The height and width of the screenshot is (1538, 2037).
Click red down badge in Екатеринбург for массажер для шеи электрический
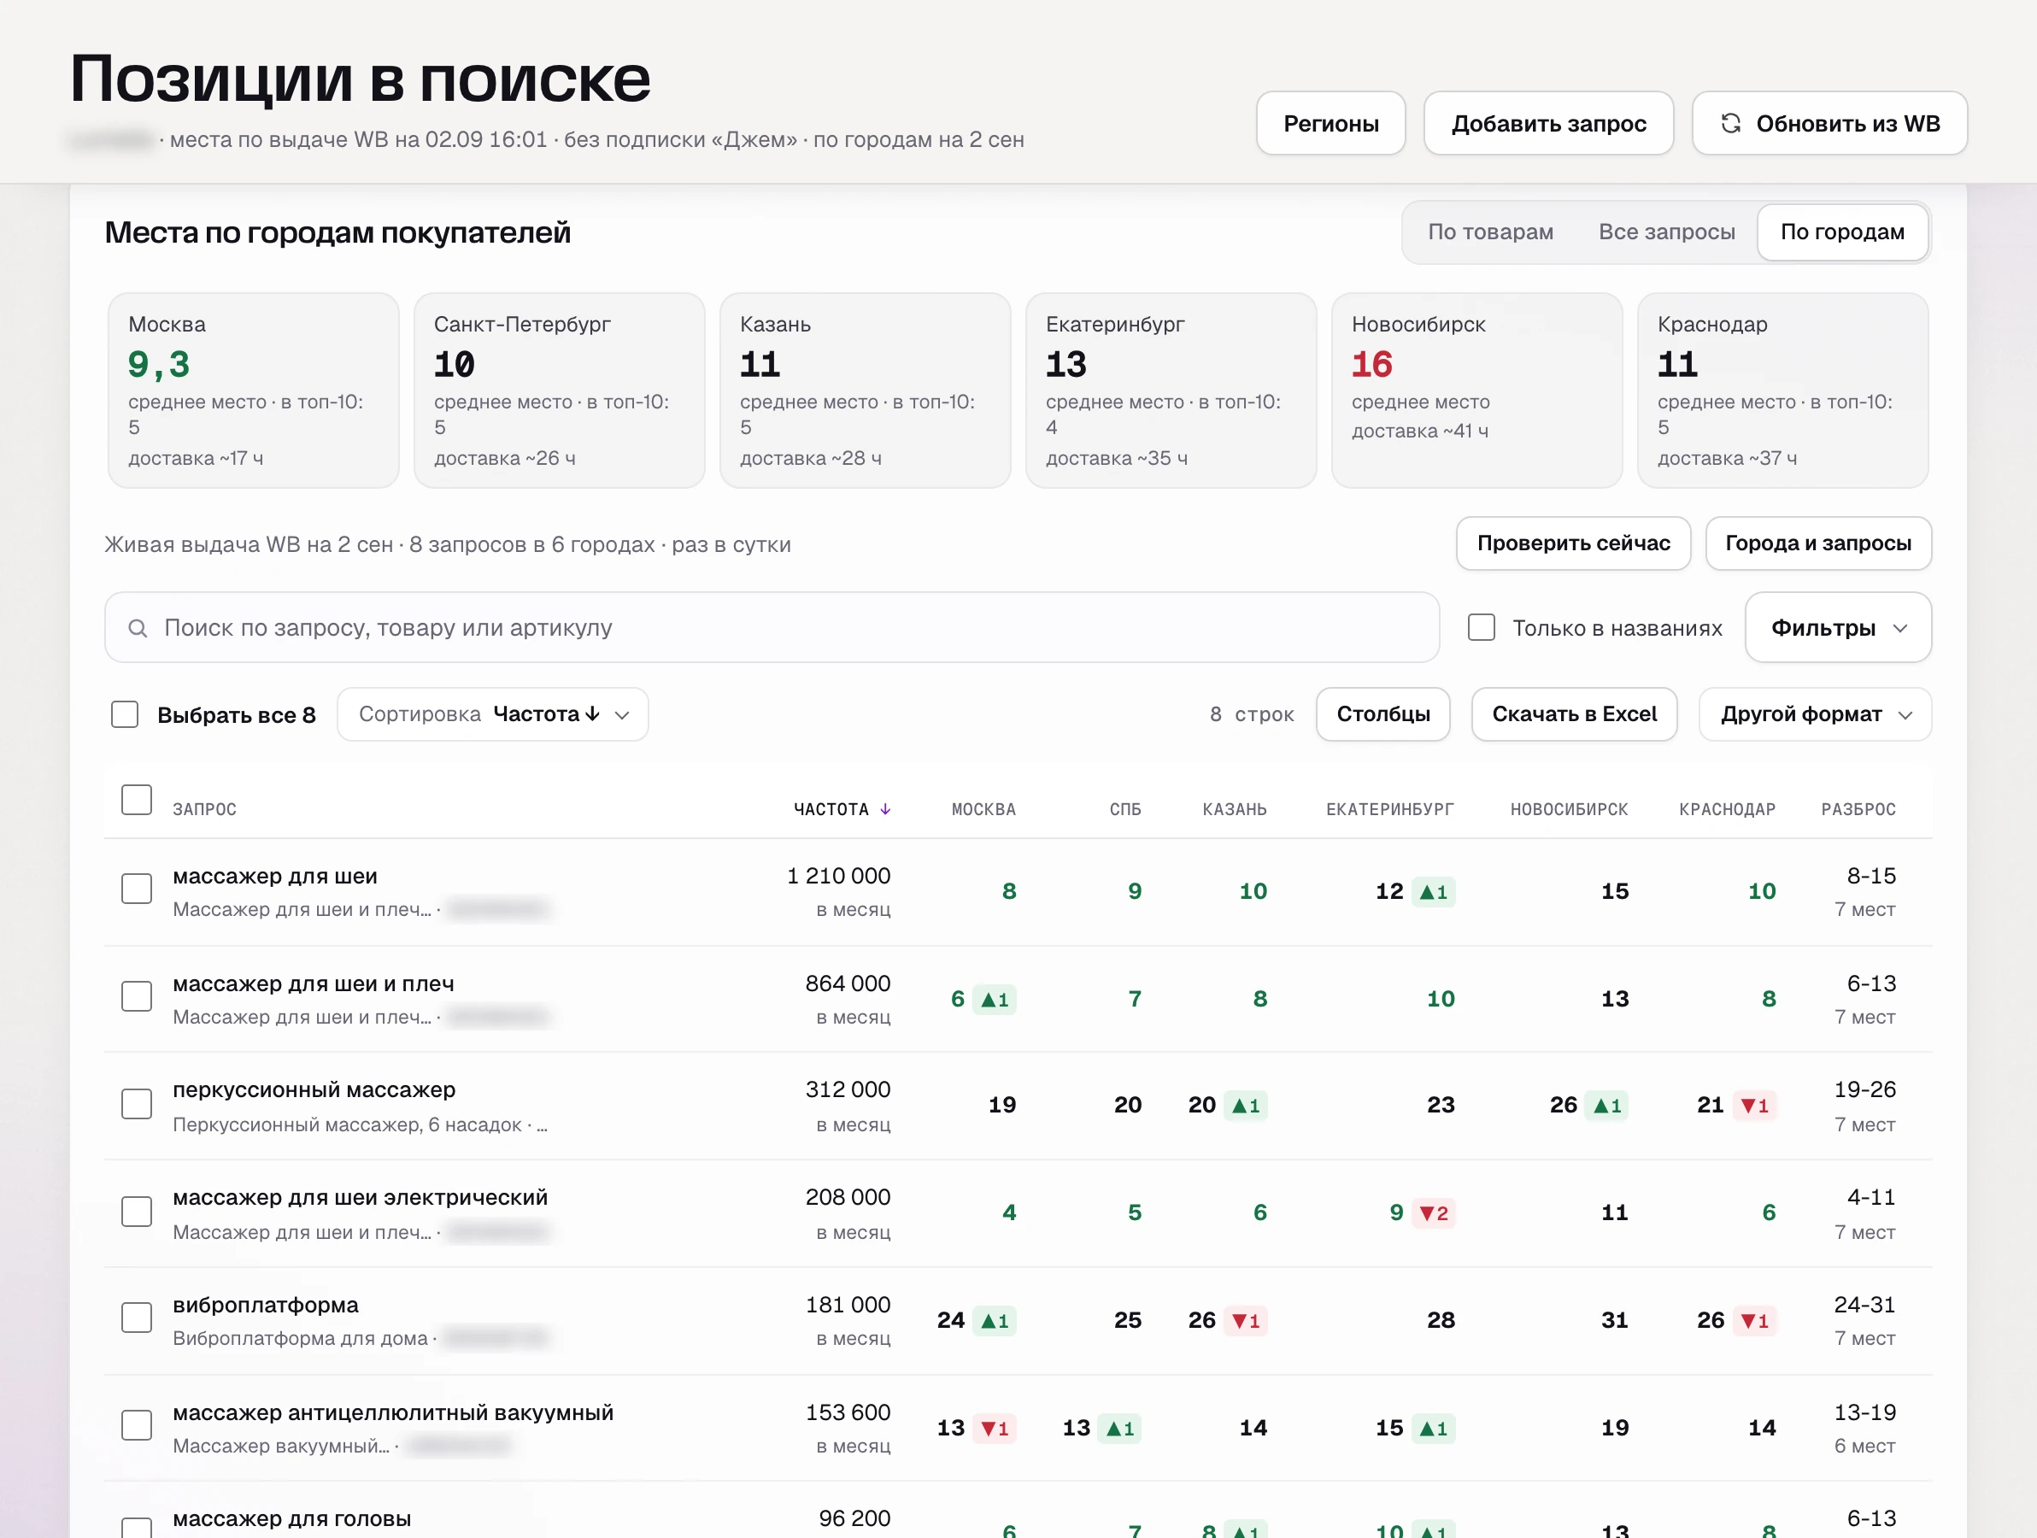coord(1434,1213)
